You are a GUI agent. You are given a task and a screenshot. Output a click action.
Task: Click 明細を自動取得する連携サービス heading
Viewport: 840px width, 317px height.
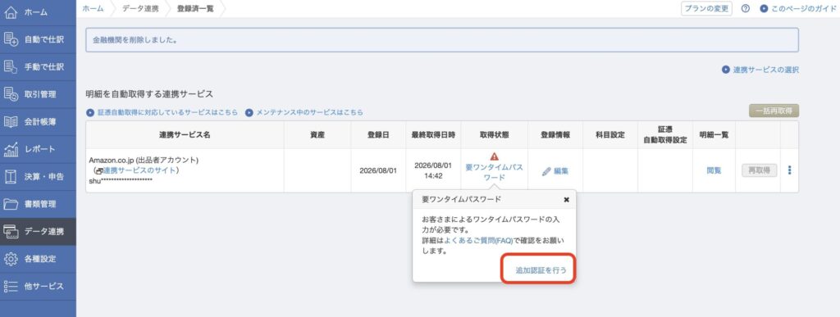[x=149, y=94]
